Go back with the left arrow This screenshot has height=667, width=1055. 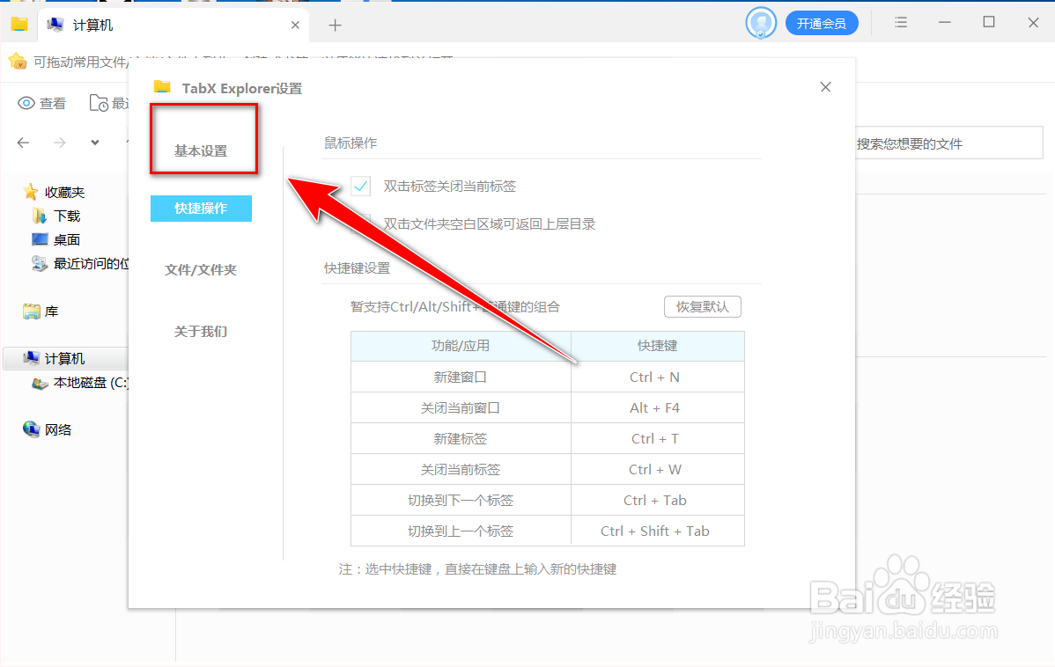(24, 143)
